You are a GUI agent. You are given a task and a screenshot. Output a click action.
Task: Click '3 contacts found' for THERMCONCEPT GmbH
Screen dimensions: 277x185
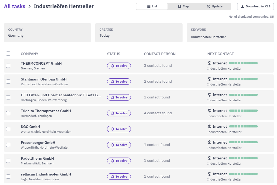[158, 65]
